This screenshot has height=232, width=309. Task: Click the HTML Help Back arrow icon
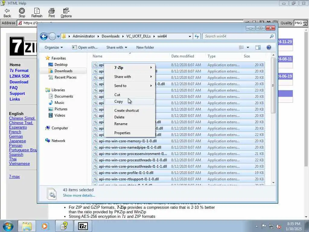point(7,11)
